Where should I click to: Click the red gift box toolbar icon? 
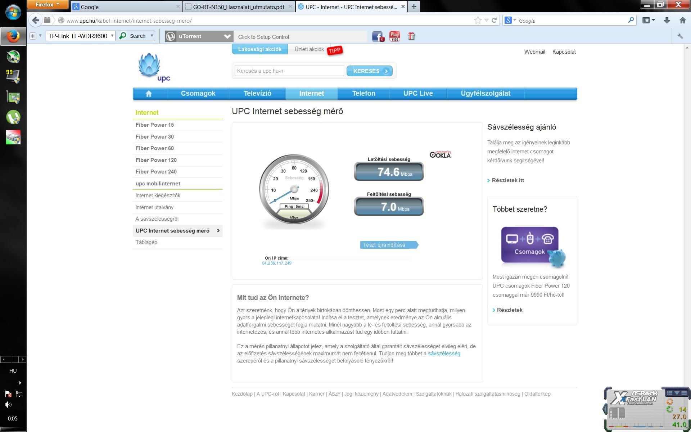coord(411,36)
